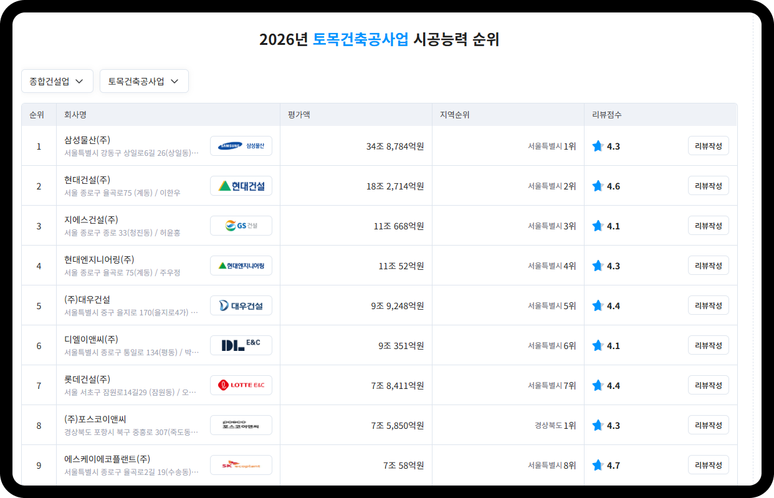Screen dimensions: 774x498
Task: Click the 현대건설 logo image
Action: (241, 186)
